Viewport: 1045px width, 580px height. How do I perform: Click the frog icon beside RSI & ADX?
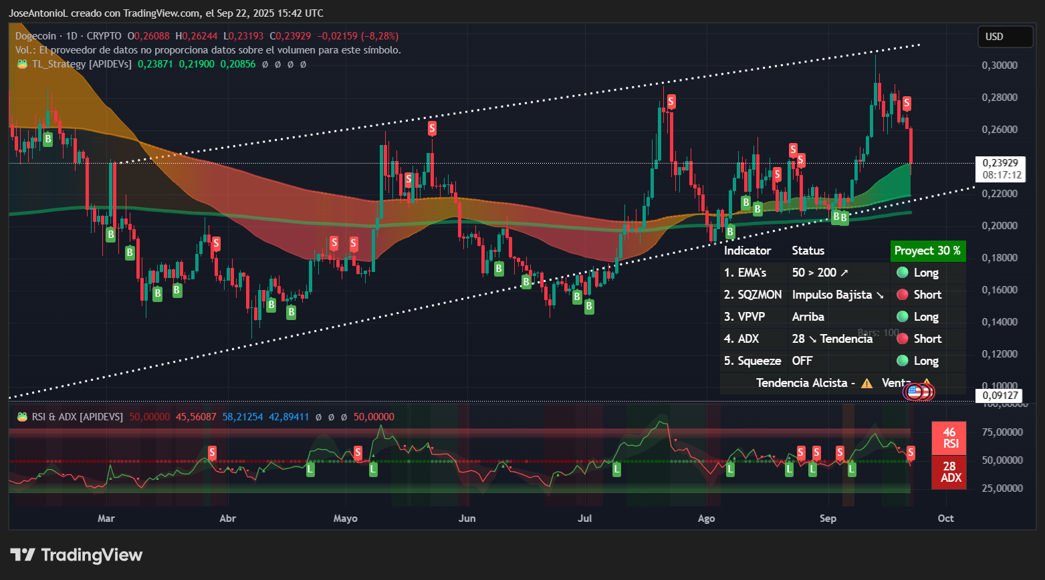pyautogui.click(x=22, y=417)
